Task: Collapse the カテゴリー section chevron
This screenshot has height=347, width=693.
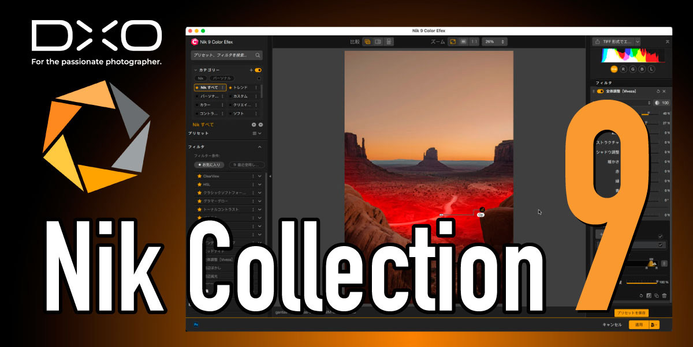Action: click(x=195, y=70)
